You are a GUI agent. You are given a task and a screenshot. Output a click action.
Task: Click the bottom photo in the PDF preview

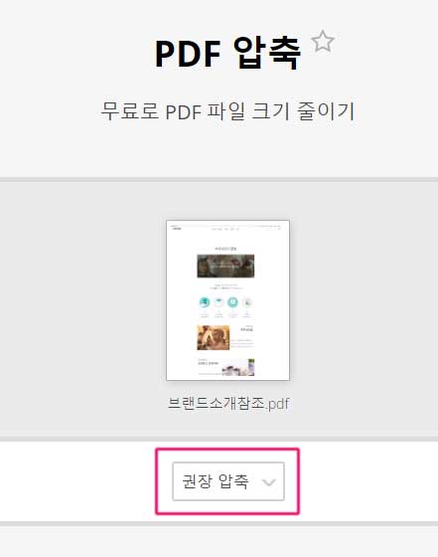(238, 368)
